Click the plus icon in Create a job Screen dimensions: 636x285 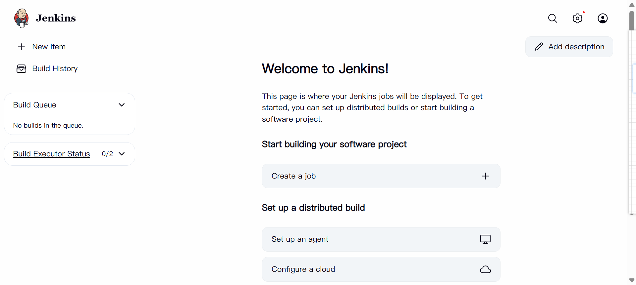click(x=485, y=176)
